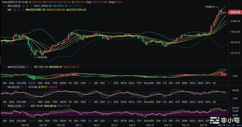Select VOLUME tab in bar under MACD chart
242x127 pixels.
click(x=22, y=83)
